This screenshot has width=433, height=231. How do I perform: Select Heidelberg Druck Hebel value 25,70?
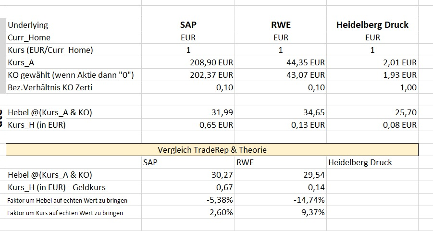[x=404, y=112]
